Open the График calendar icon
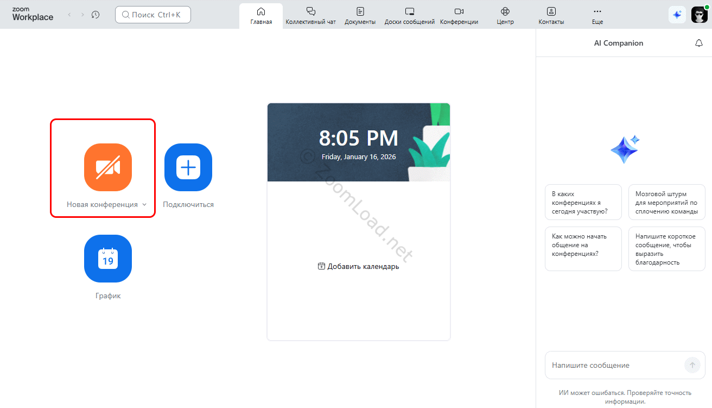Screen dimensions: 712x408 point(108,259)
